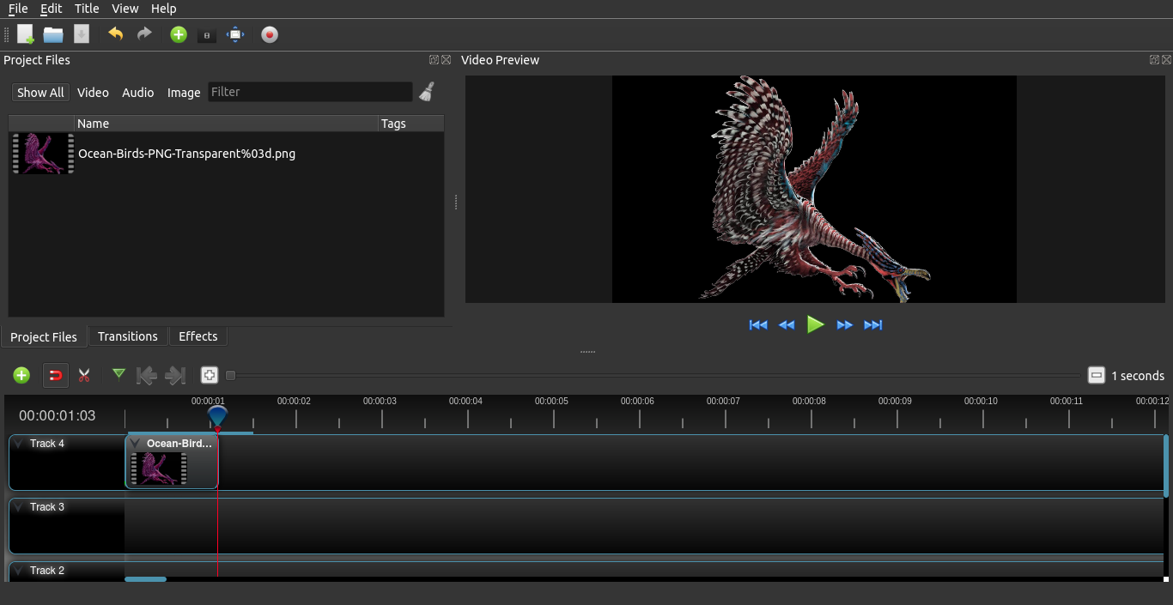
Task: Click the Add Marker green arrow icon
Action: [119, 374]
